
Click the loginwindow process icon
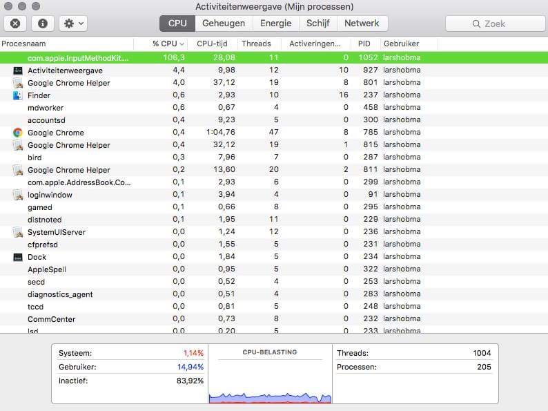[17, 195]
